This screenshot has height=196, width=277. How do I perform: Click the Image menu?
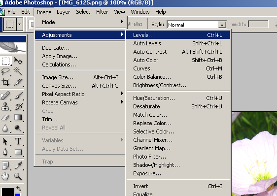[x=44, y=12]
